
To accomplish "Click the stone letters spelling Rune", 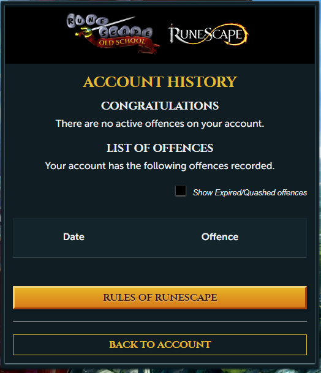I will [86, 20].
